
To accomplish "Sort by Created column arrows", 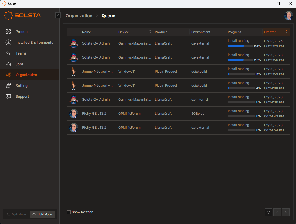I will click(287, 32).
